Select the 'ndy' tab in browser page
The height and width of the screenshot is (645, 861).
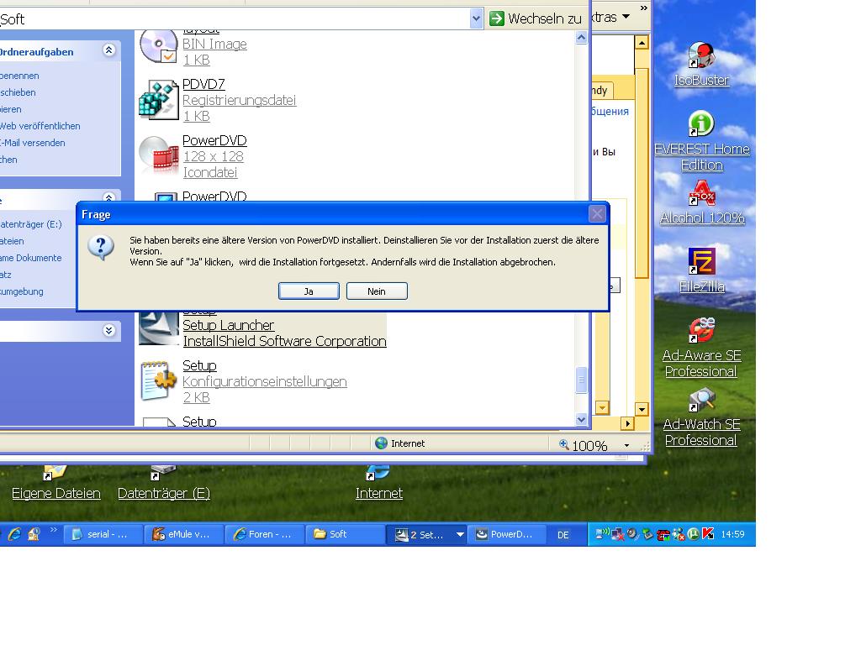coord(601,91)
